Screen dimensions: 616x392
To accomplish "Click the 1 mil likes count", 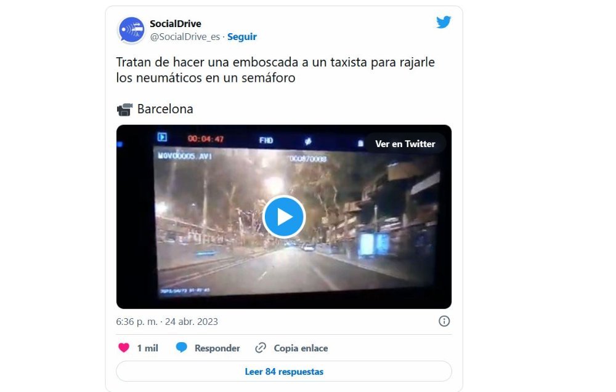I will [147, 348].
